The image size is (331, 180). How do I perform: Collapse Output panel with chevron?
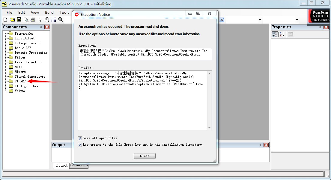[x=260, y=145]
